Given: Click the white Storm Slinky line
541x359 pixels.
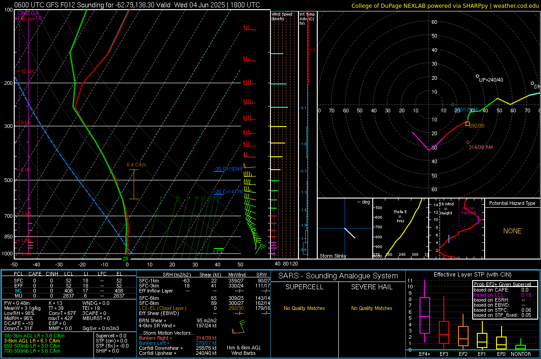Looking at the screenshot, I should pos(350,233).
